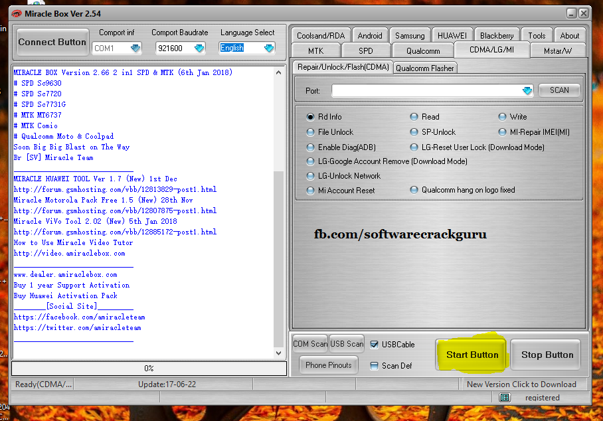Click the www.dealer.amiraclebox.com line

coord(65,274)
